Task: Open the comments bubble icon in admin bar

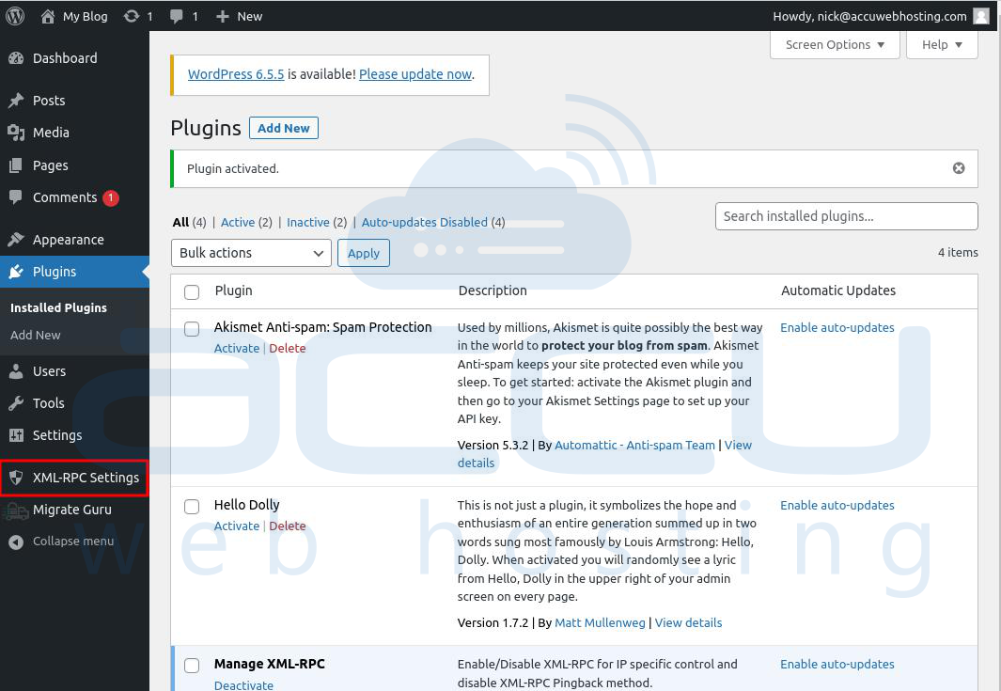Action: pos(176,17)
